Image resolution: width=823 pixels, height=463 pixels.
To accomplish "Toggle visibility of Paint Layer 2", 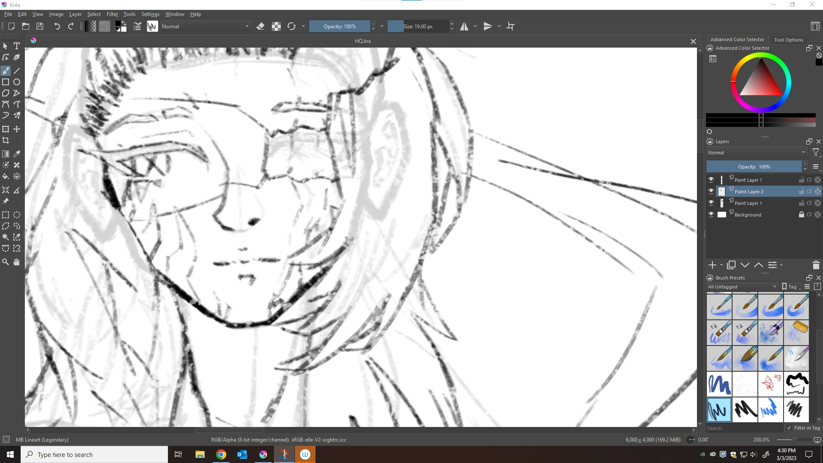I will click(x=711, y=192).
